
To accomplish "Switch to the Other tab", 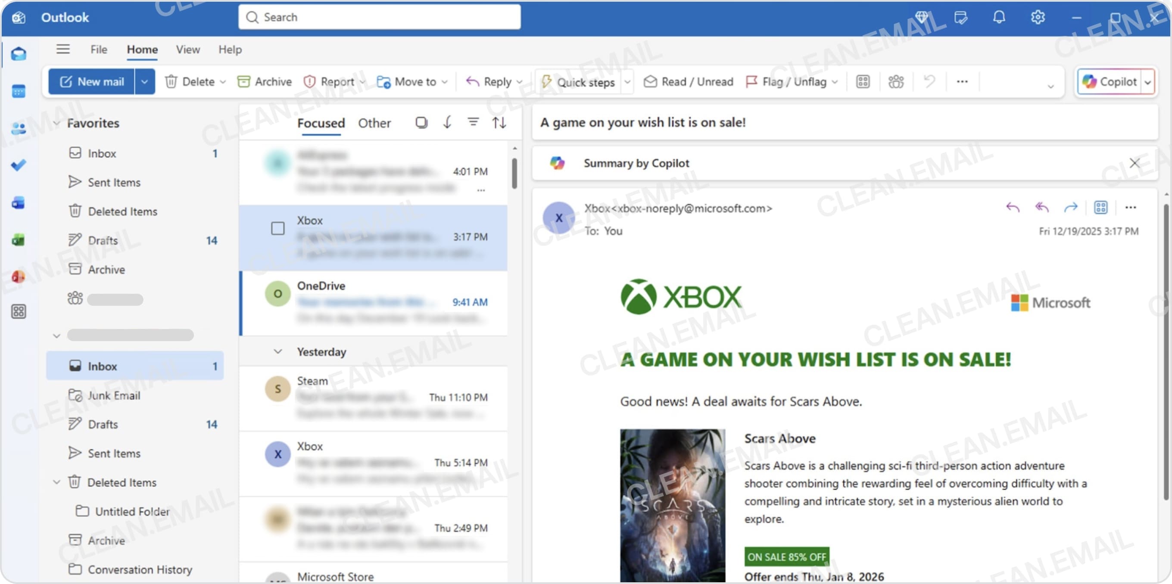I will tap(374, 122).
